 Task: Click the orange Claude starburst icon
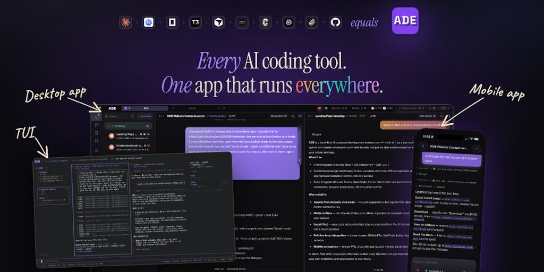point(125,22)
